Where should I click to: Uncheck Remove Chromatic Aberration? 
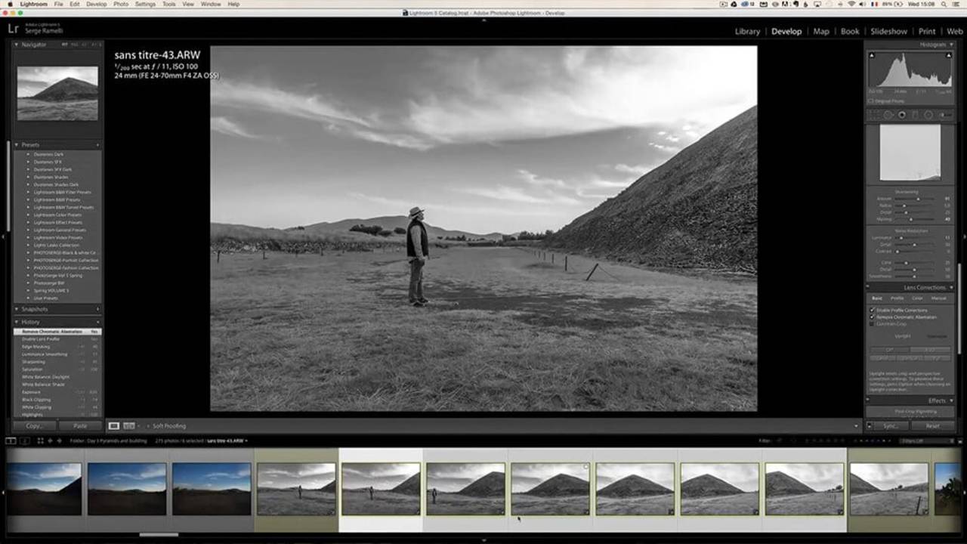pyautogui.click(x=872, y=317)
